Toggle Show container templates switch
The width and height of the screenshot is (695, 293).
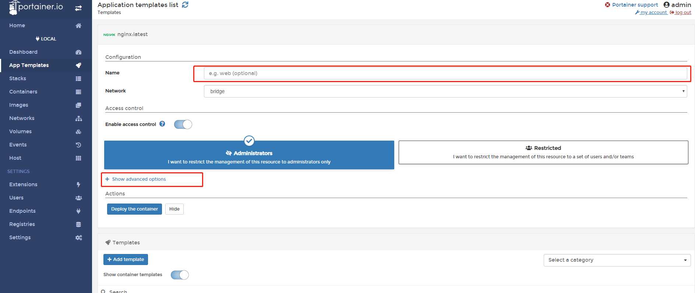coord(180,275)
